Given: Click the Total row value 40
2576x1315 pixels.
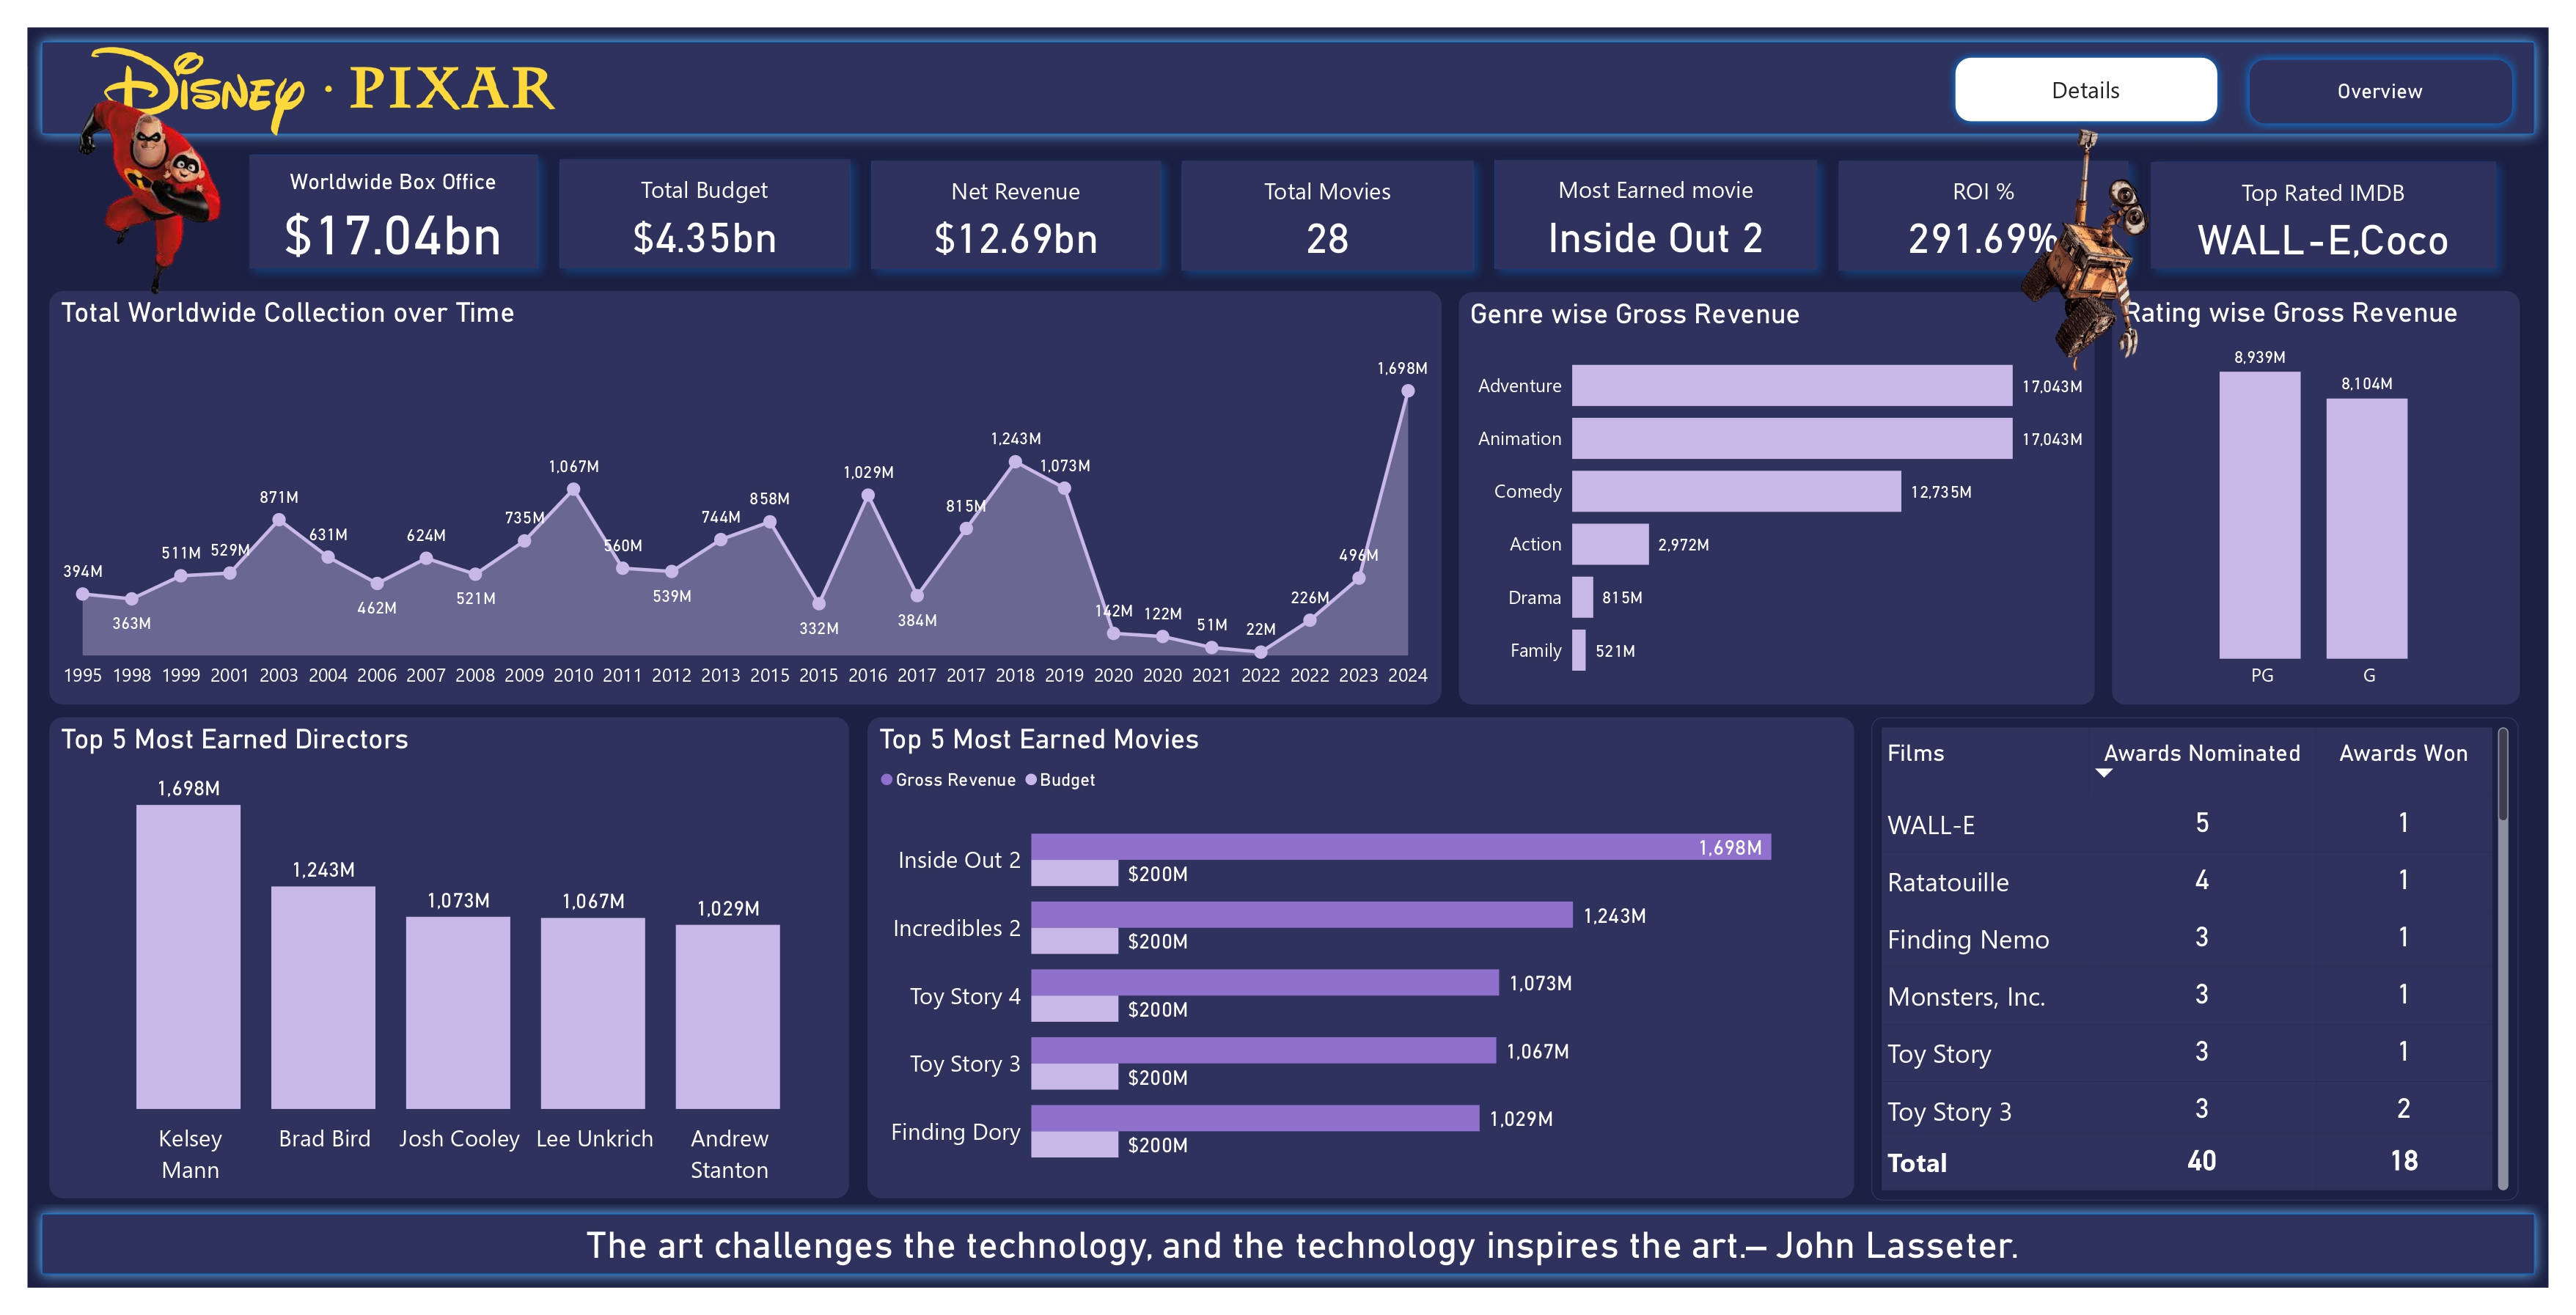Looking at the screenshot, I should [x=2201, y=1161].
